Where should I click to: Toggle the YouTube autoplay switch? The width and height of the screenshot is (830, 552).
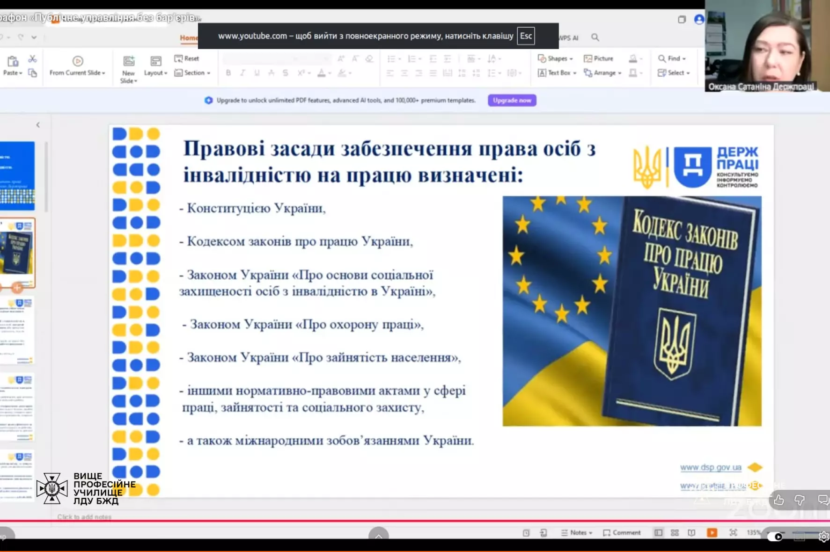775,537
